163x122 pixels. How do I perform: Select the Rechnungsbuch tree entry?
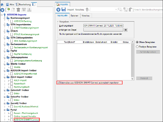coord(22,87)
